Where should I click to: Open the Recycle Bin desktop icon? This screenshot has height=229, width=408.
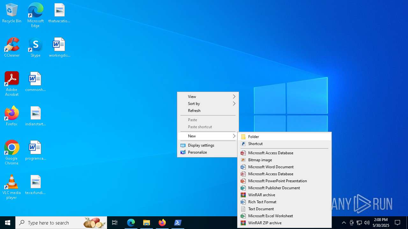[x=12, y=13]
